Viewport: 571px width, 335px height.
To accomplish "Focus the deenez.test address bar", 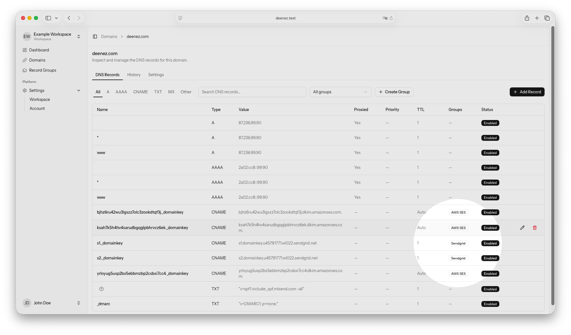I will (x=285, y=18).
